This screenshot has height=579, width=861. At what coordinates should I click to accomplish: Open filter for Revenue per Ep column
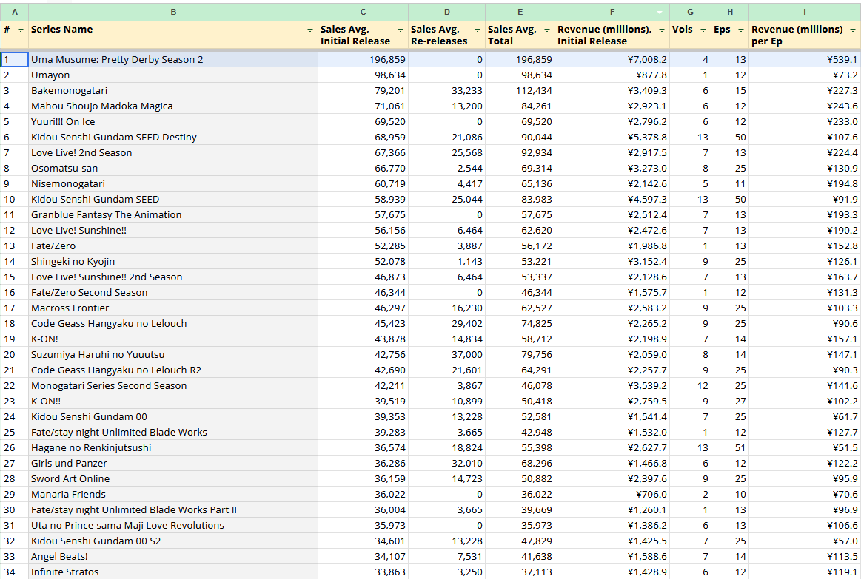point(854,29)
